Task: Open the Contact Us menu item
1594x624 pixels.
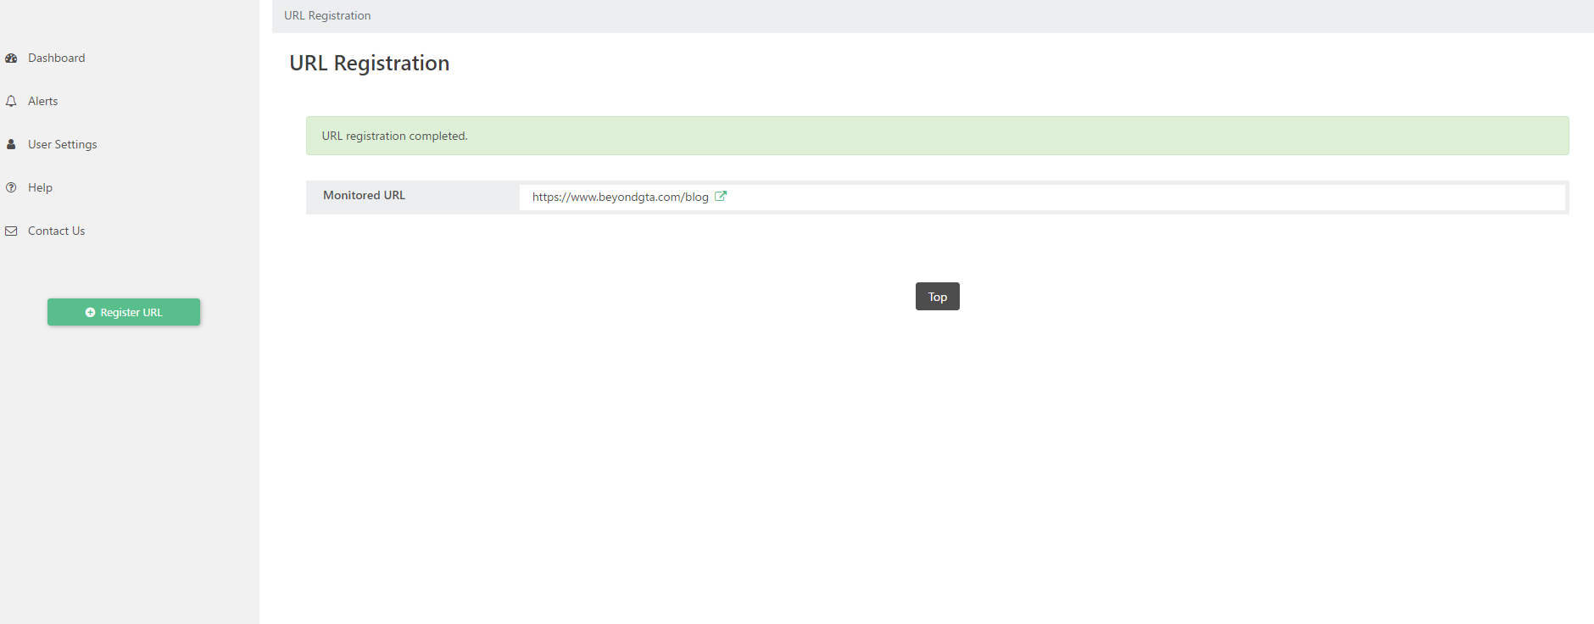Action: click(56, 231)
